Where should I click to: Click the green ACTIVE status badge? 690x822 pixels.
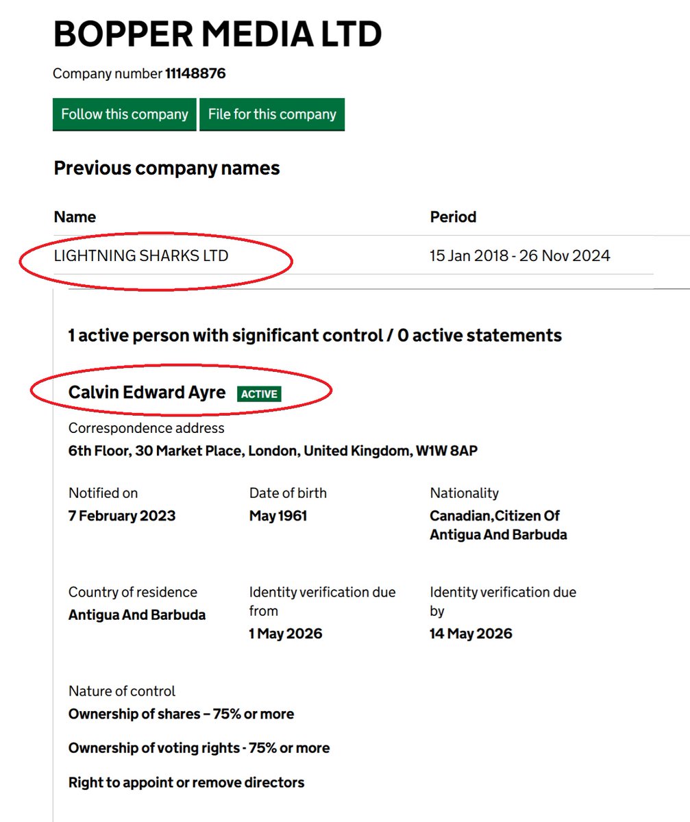[259, 394]
